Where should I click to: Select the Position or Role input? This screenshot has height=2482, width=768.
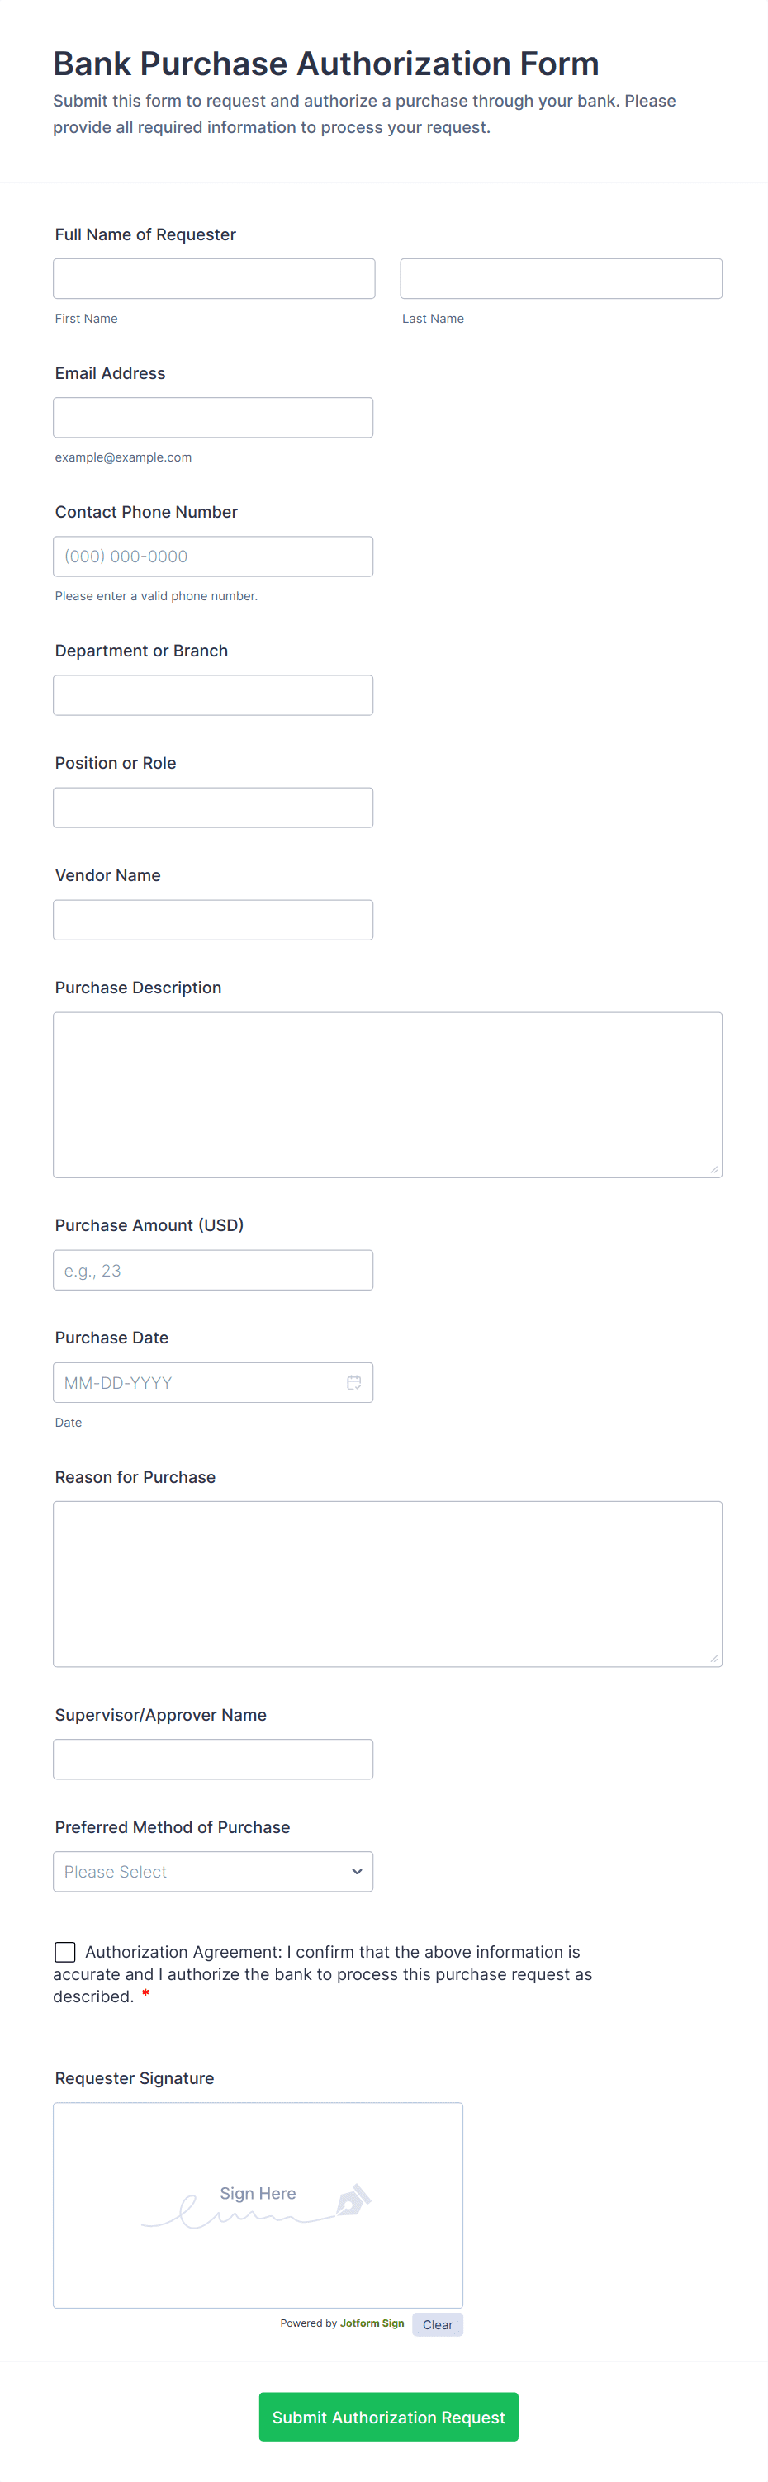(213, 808)
